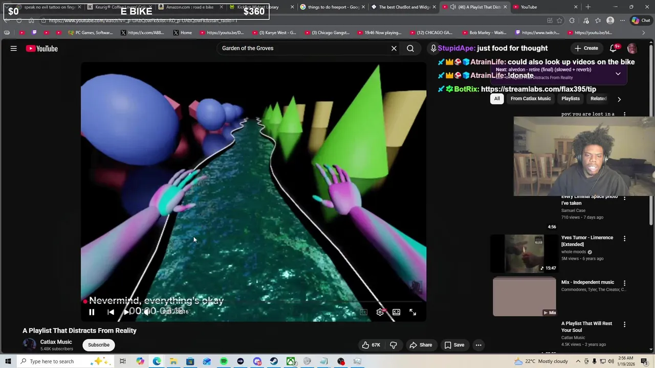
Task: Open options for pov you are lost video
Action: (624, 114)
